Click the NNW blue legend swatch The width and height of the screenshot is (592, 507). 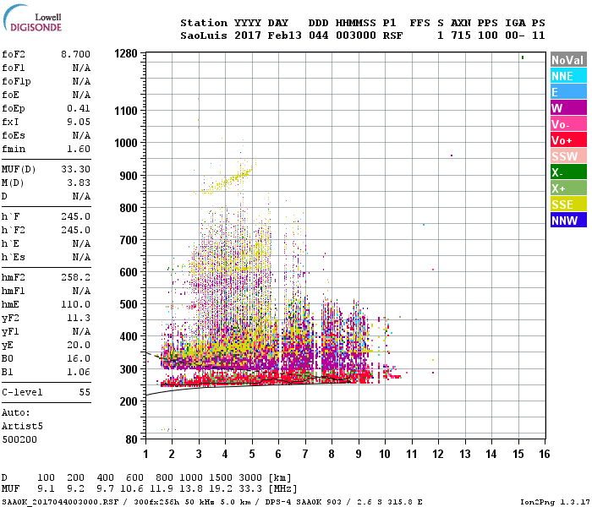point(568,221)
